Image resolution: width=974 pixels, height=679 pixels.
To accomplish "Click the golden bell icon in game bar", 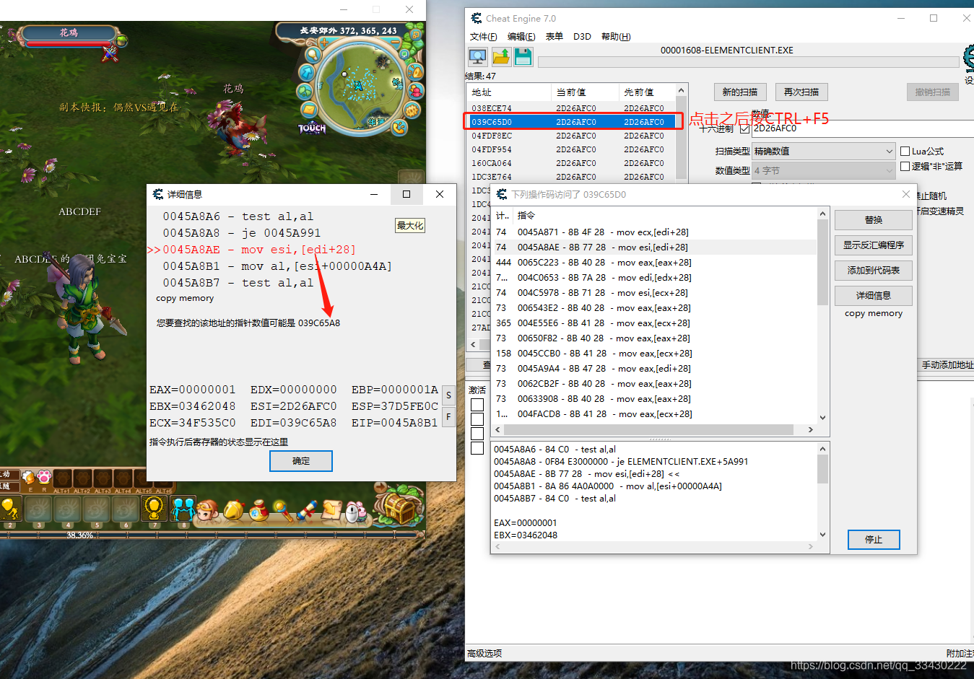I will (234, 511).
